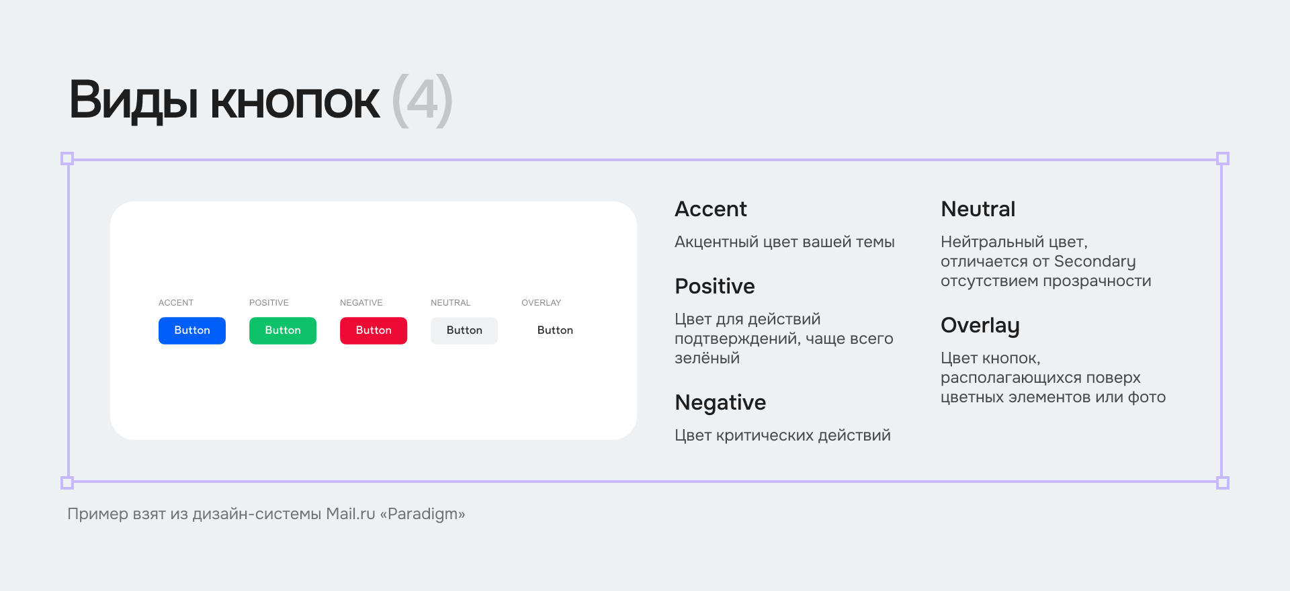Viewport: 1290px width, 591px height.
Task: Click the NEUTRAL label above gray button
Action: 450,303
